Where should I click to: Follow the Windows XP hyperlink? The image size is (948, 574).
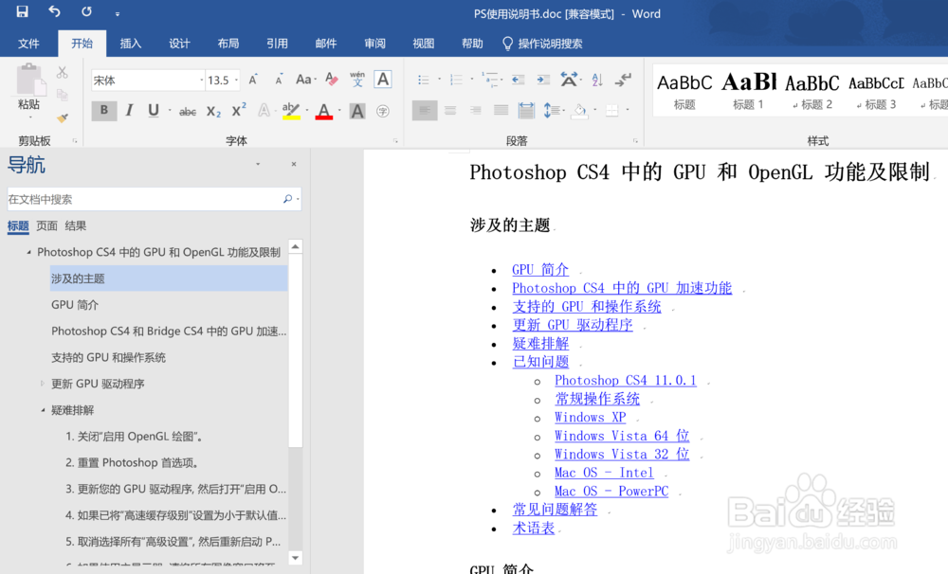pyautogui.click(x=590, y=418)
